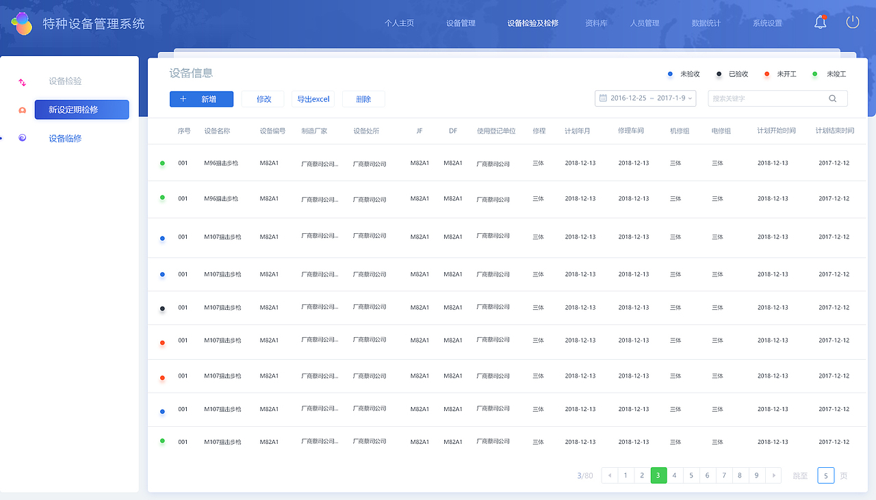
Task: Click the power logout icon top right
Action: click(852, 21)
